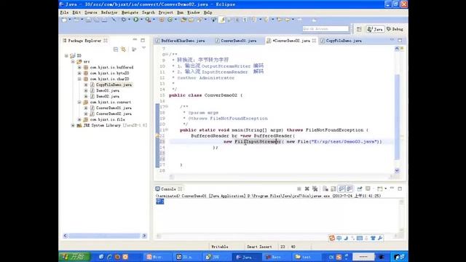Click the Display Selected Console icon
The height and width of the screenshot is (262, 466).
(x=368, y=189)
